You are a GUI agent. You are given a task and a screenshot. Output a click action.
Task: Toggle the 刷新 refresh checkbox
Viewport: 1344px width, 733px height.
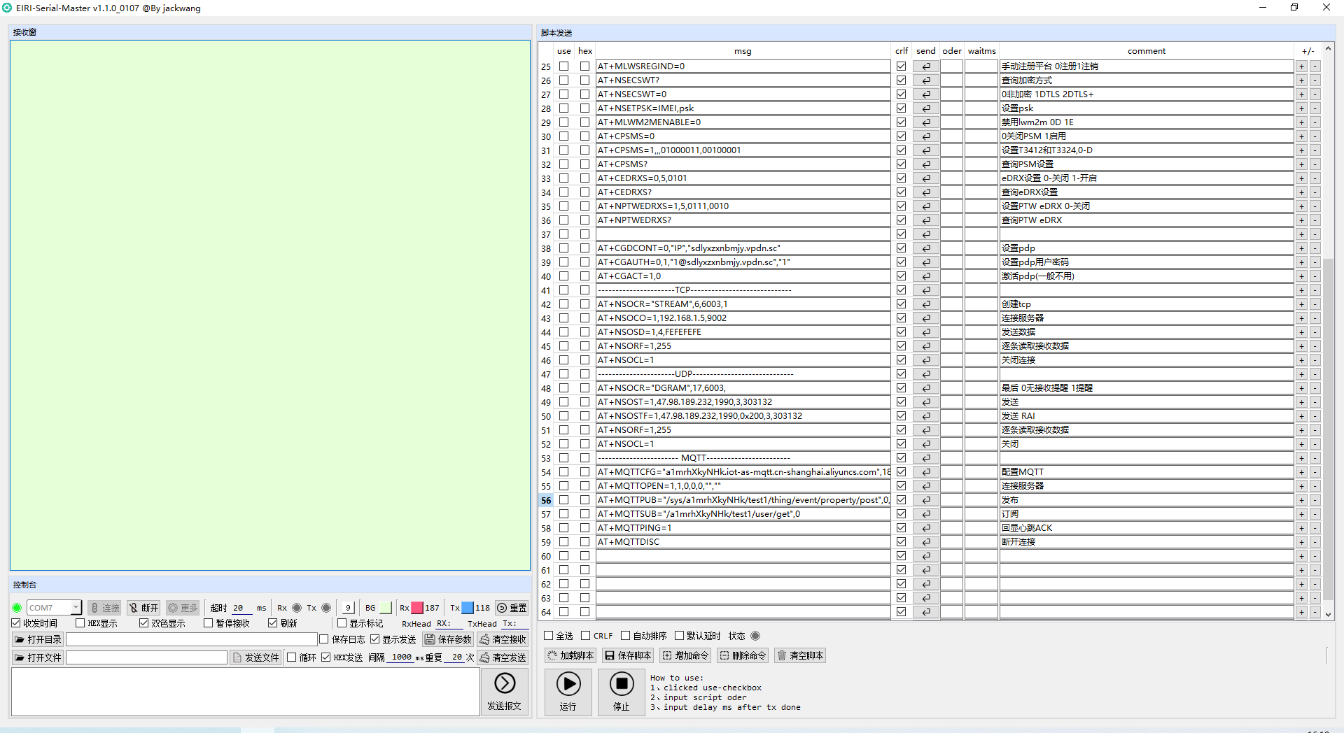tap(272, 623)
